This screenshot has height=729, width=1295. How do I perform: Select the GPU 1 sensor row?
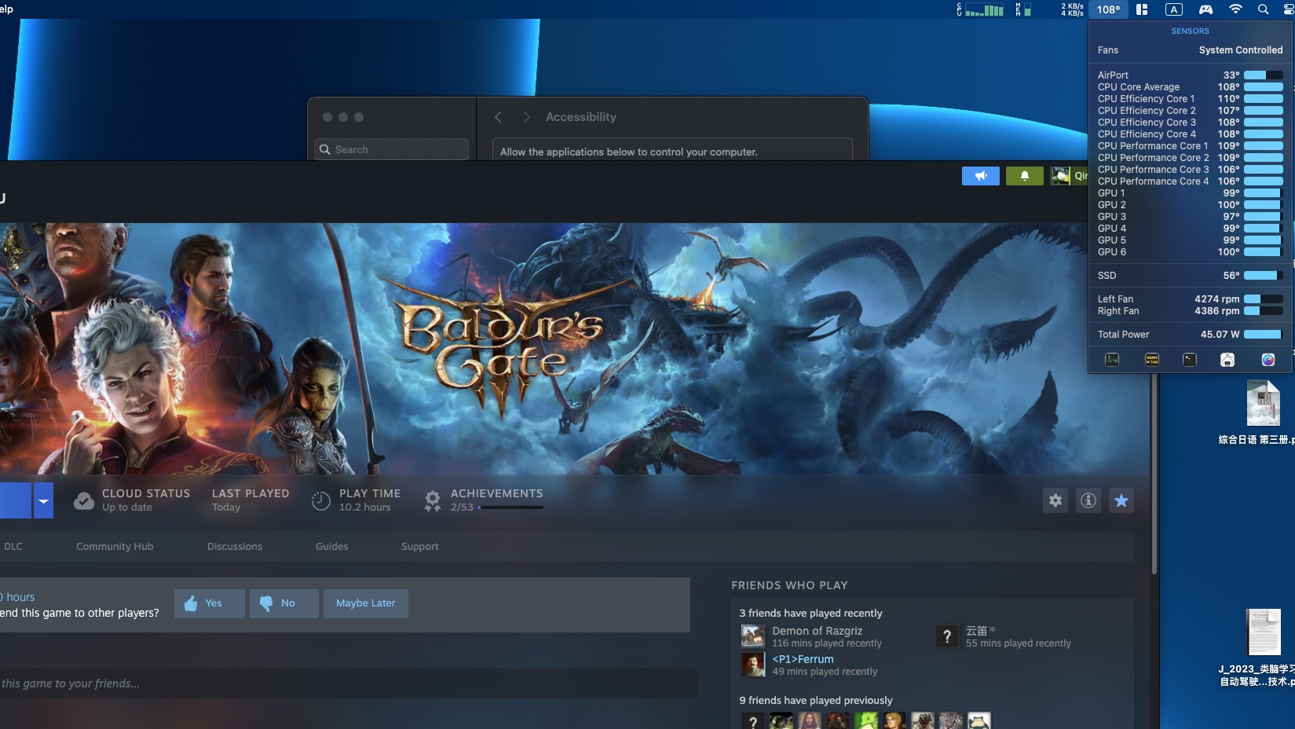point(1190,193)
